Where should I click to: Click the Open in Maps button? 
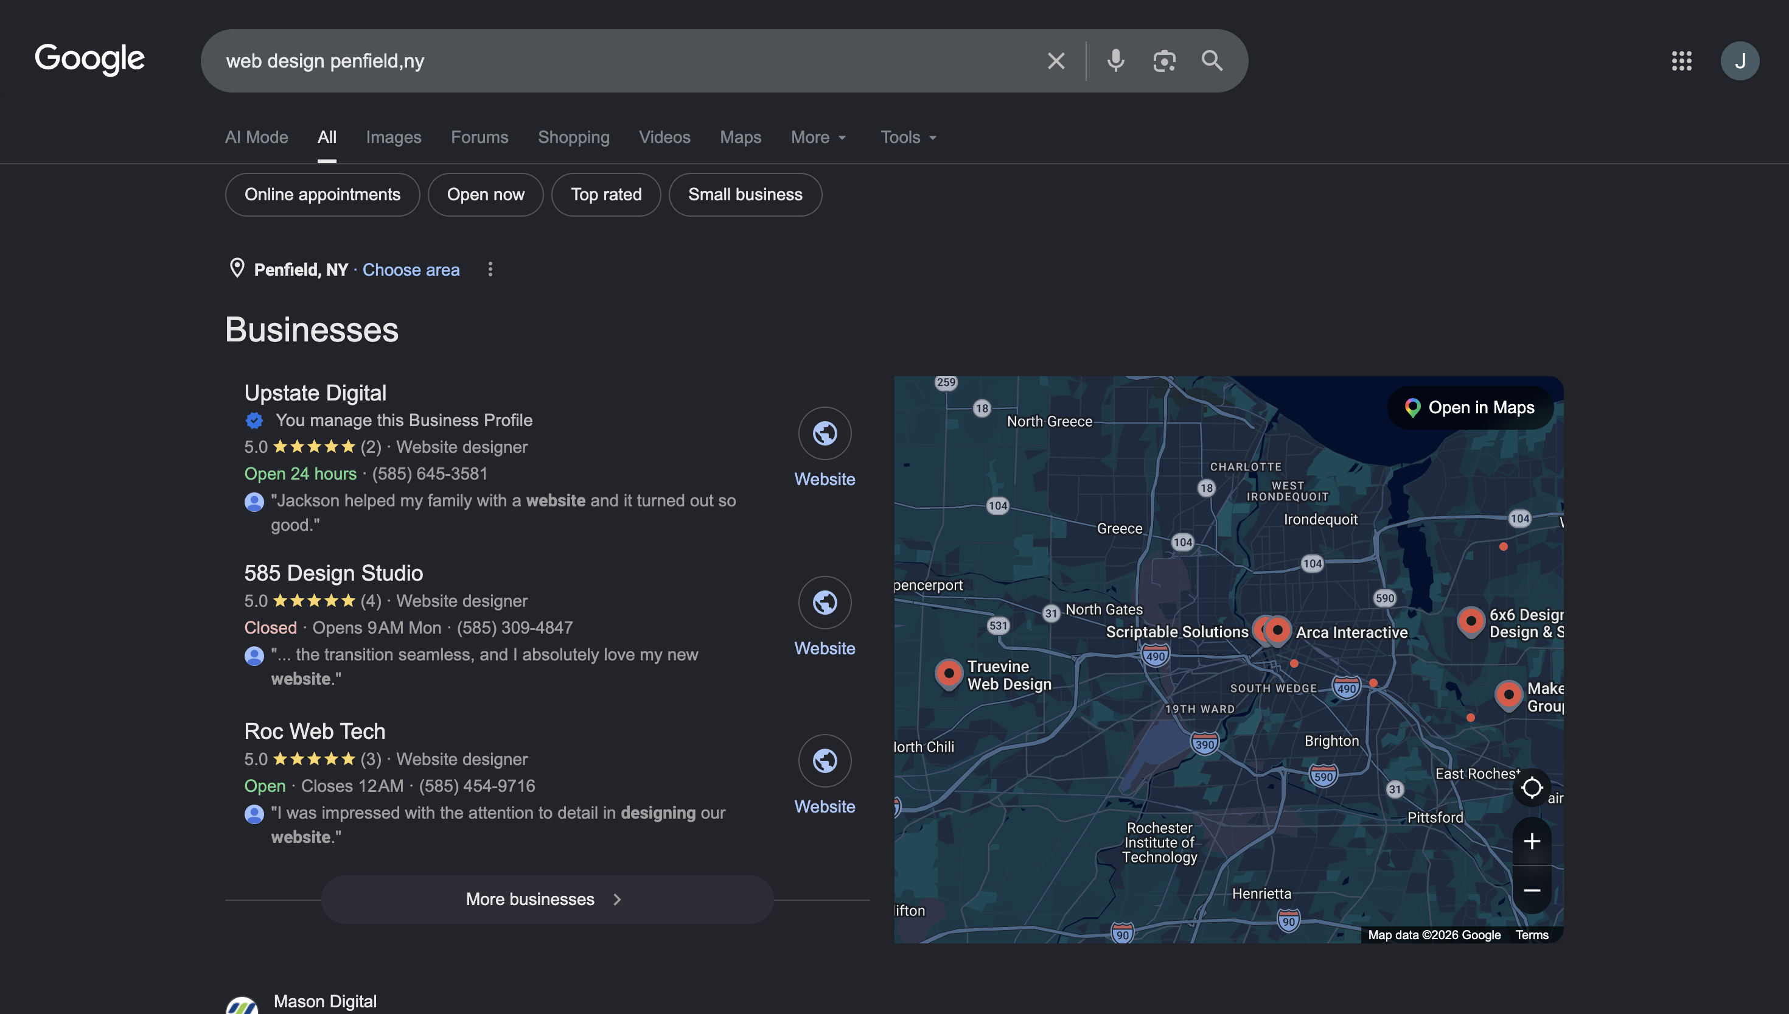pos(1470,407)
